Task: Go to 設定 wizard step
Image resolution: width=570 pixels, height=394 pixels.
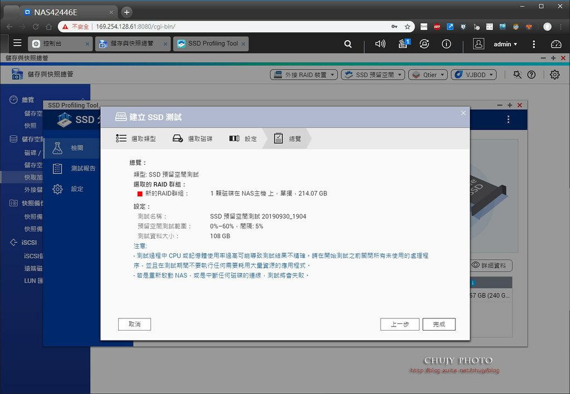Action: point(243,139)
